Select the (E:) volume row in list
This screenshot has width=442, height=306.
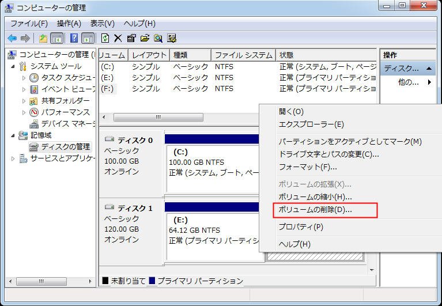pos(237,77)
